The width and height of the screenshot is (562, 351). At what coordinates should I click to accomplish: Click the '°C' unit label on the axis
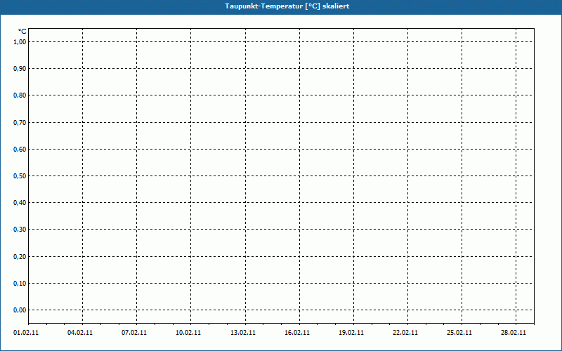click(22, 32)
